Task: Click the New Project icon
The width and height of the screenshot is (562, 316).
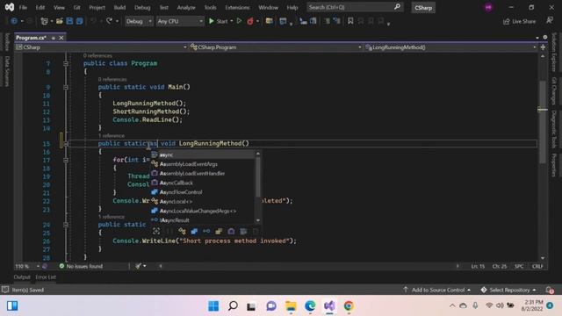Action: (x=45, y=21)
